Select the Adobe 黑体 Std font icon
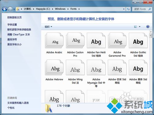This screenshot has width=154, height=115. [138, 67]
